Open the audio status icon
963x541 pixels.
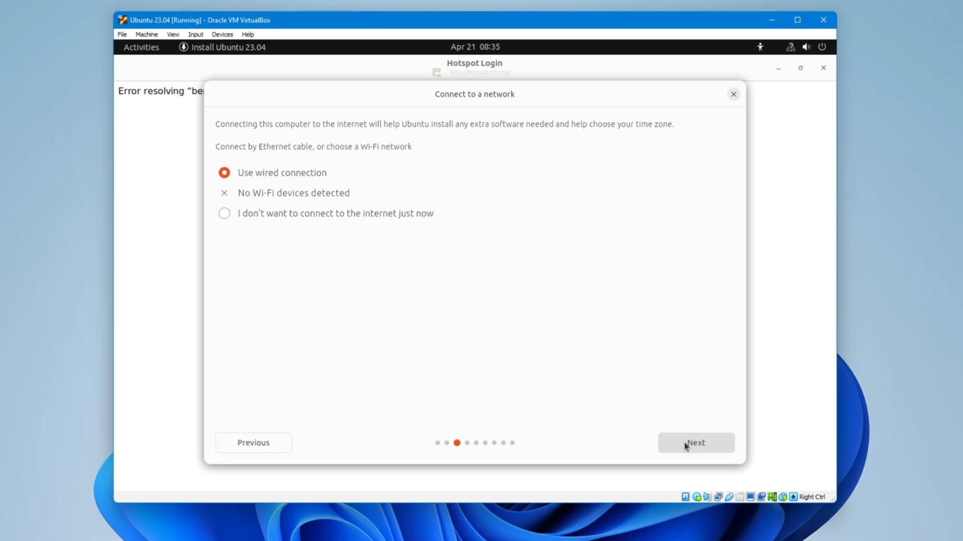[707, 496]
